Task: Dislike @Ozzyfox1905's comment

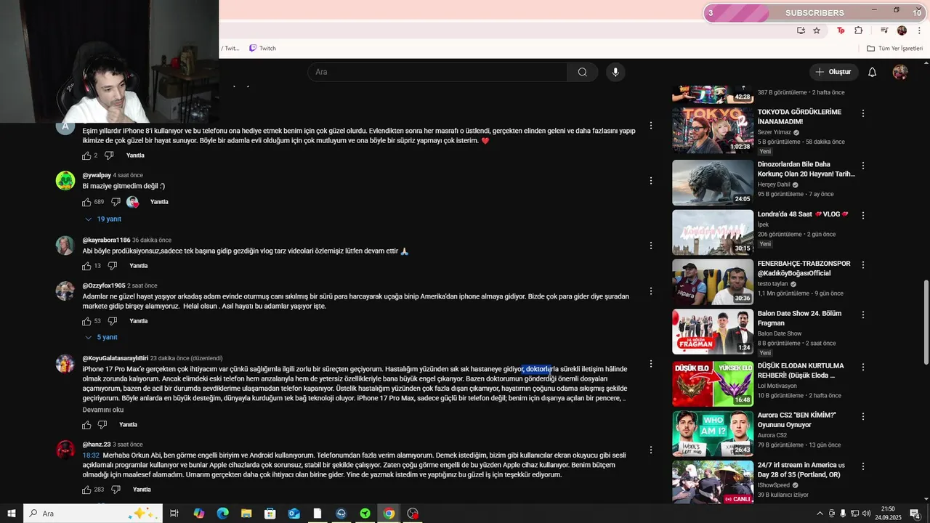Action: point(112,321)
